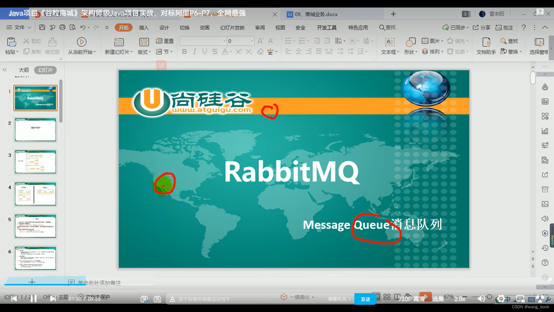
Task: Click the 分享 share icon
Action: (x=481, y=27)
